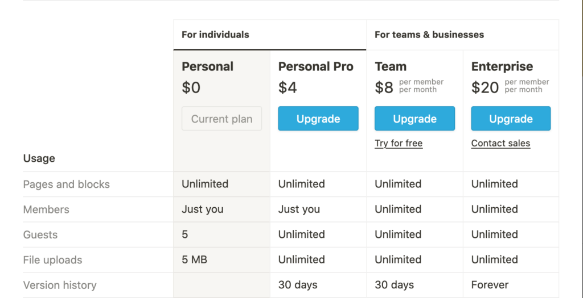
Task: Open the Contact sales link
Action: 500,143
